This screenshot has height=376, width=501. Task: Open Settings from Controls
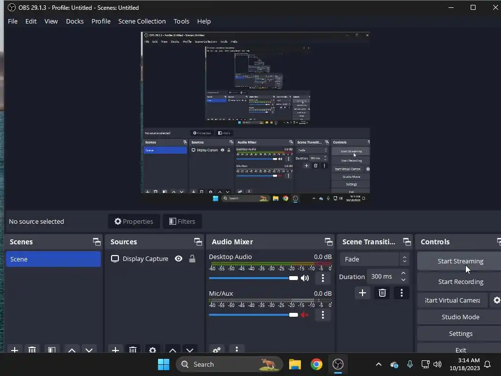point(460,333)
